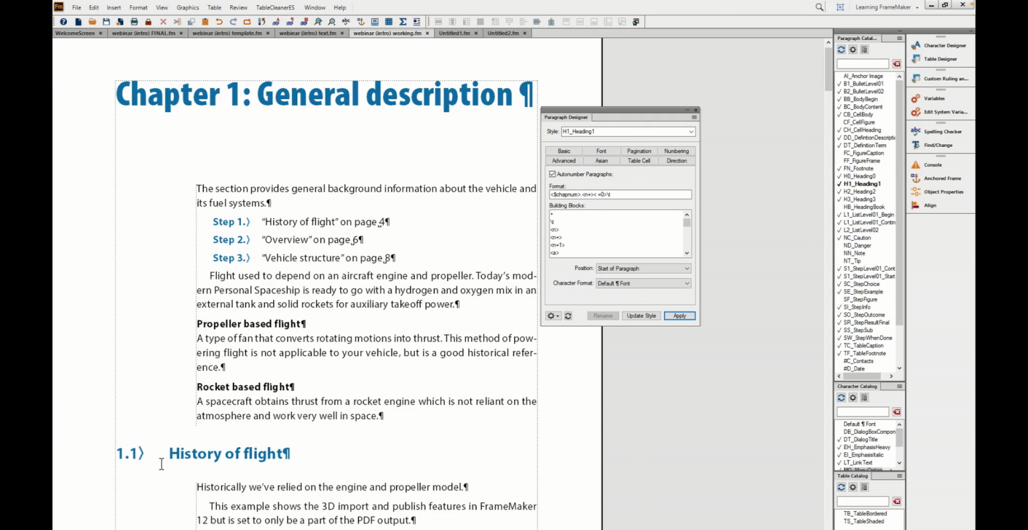Open the Style dropdown in Paragraph Designer
The image size is (1028, 530).
691,132
